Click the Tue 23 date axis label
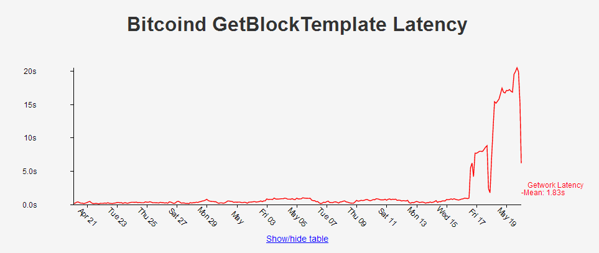 (x=117, y=218)
